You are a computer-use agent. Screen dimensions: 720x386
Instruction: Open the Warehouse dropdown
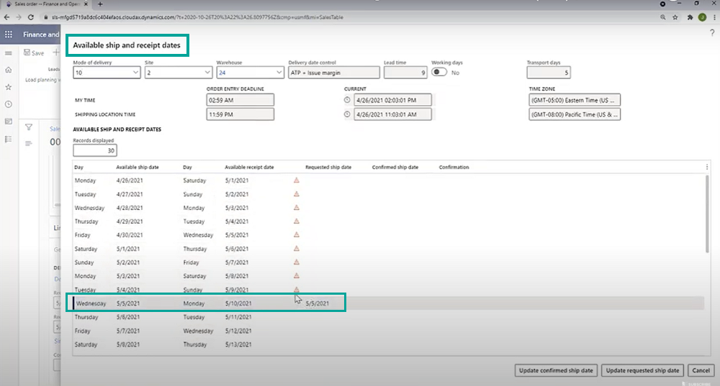click(x=278, y=73)
